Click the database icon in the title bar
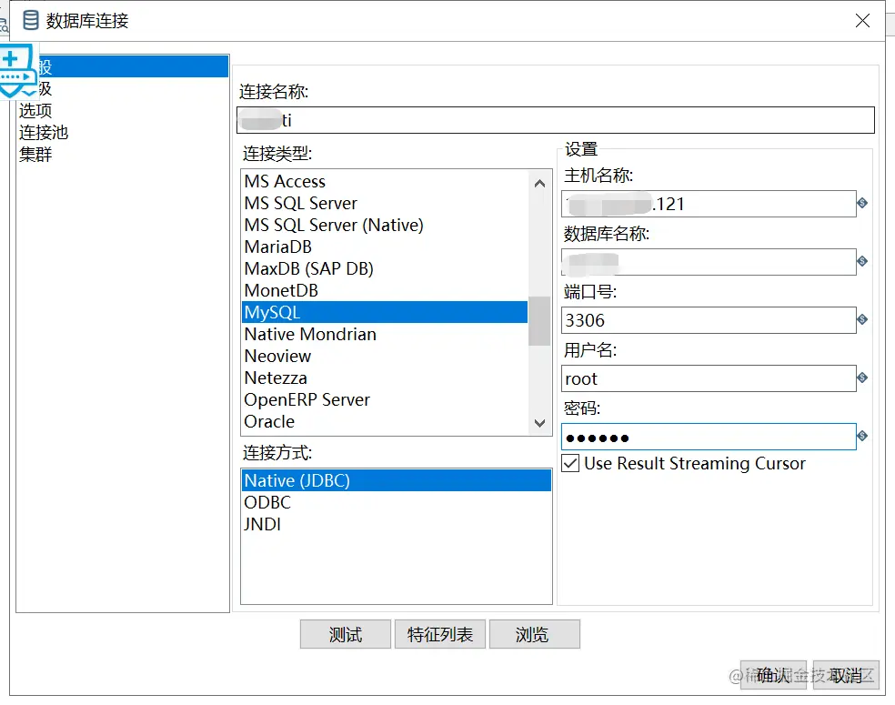Viewport: 895px width, 705px height. click(x=30, y=20)
